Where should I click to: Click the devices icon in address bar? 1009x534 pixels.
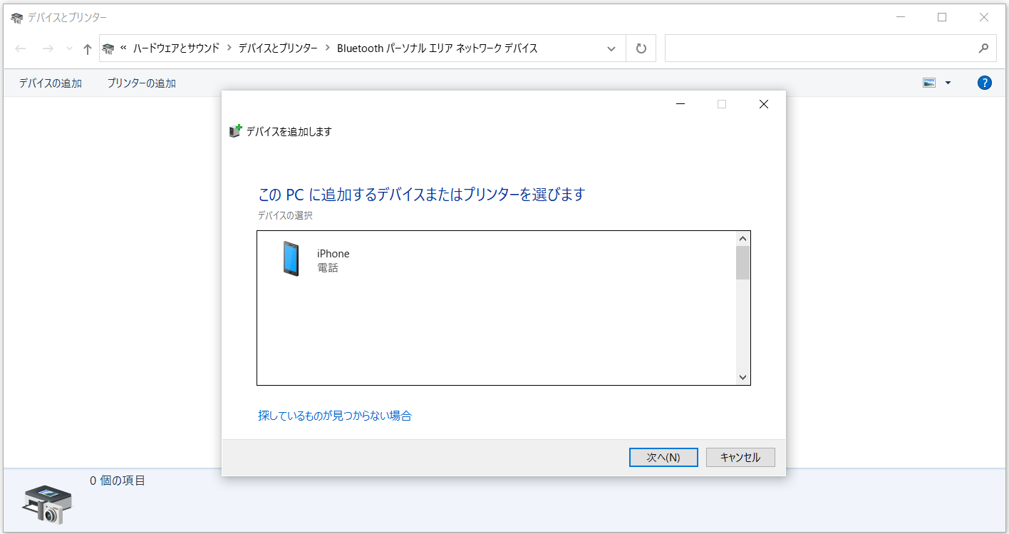108,48
